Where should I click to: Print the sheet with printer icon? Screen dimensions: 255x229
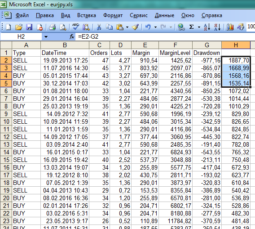point(53,27)
